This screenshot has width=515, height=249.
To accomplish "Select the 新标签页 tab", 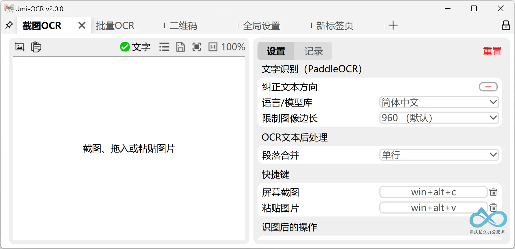I will pos(335,26).
